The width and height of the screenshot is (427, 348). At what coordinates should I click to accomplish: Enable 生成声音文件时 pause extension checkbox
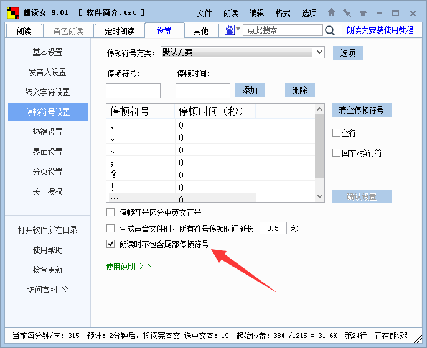pos(110,229)
